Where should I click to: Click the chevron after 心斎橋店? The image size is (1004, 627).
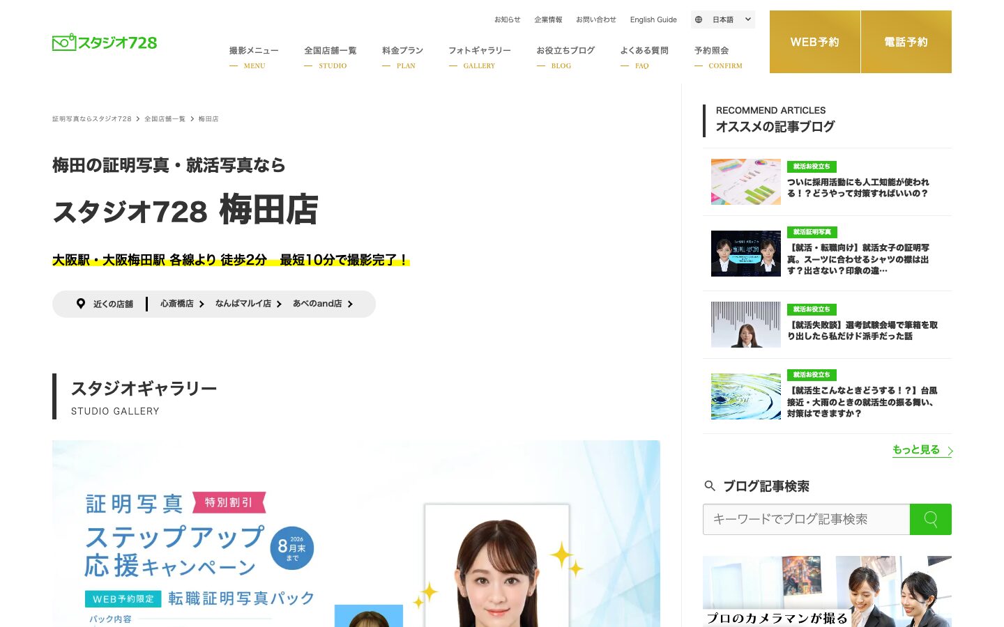[201, 304]
